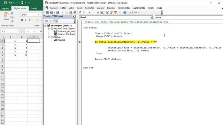Viewport: 223px width, 125px height.
Task: Reset execution with the blue stop square
Action: 98,12
